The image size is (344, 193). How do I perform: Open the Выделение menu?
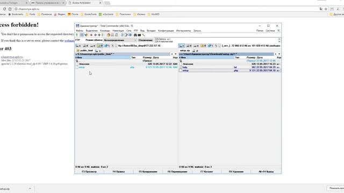[x=91, y=31]
